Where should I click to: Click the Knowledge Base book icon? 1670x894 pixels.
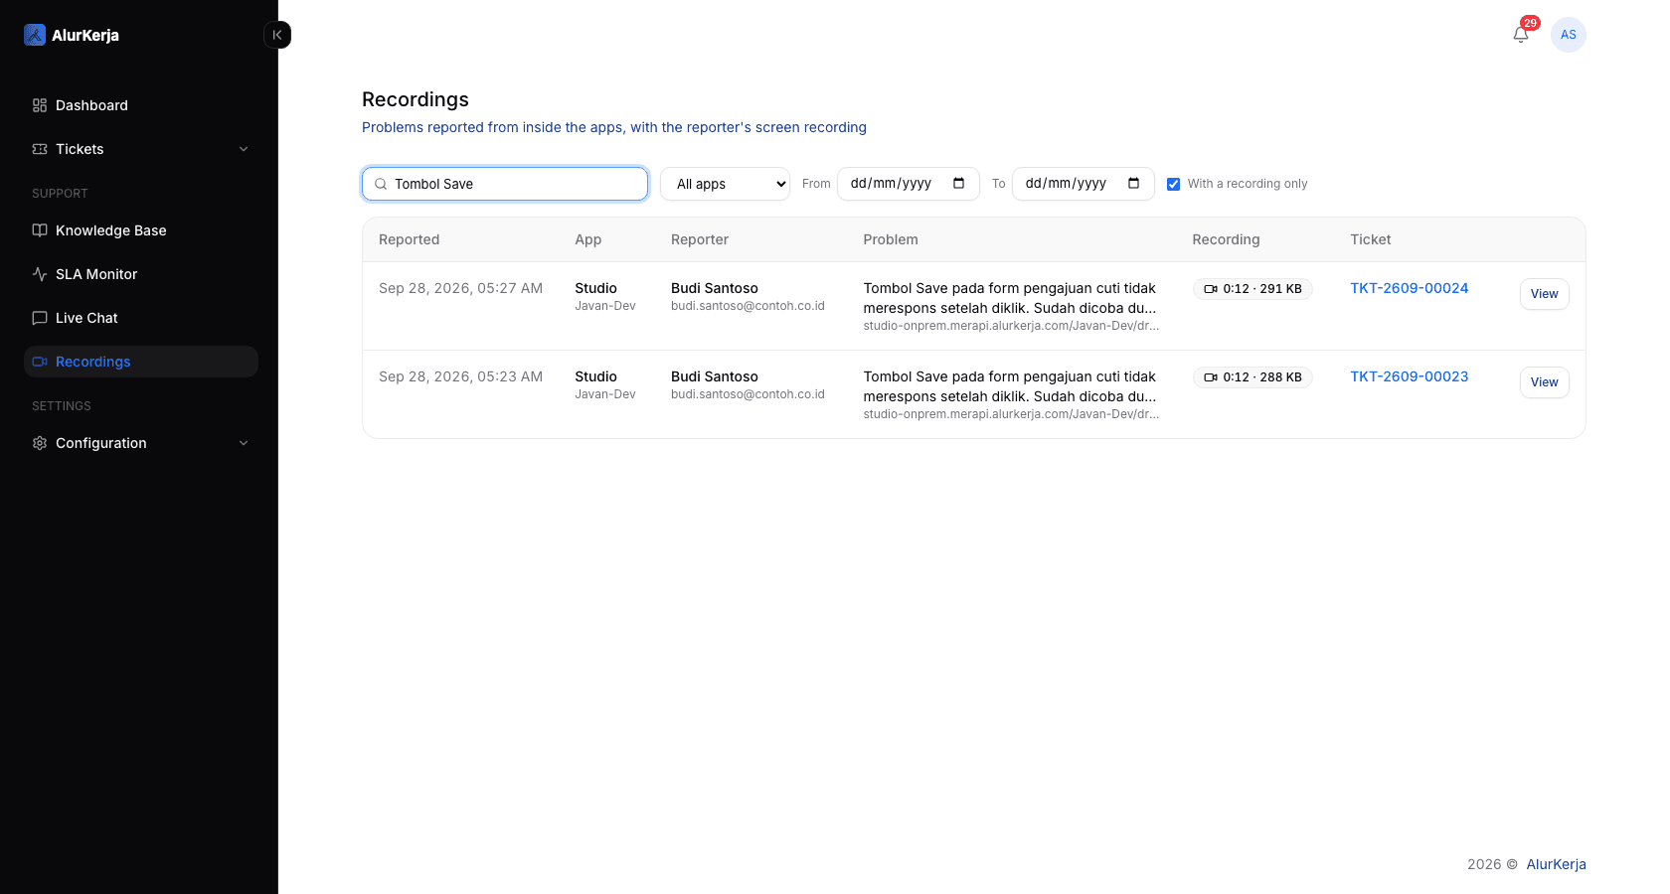click(40, 230)
